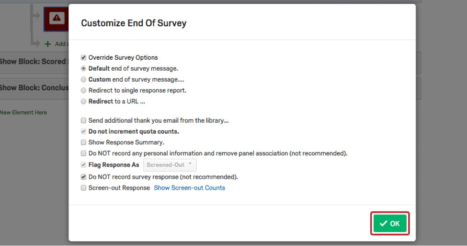The image size is (467, 246).
Task: Click the Show Screen-out Counts link
Action: [x=189, y=188]
